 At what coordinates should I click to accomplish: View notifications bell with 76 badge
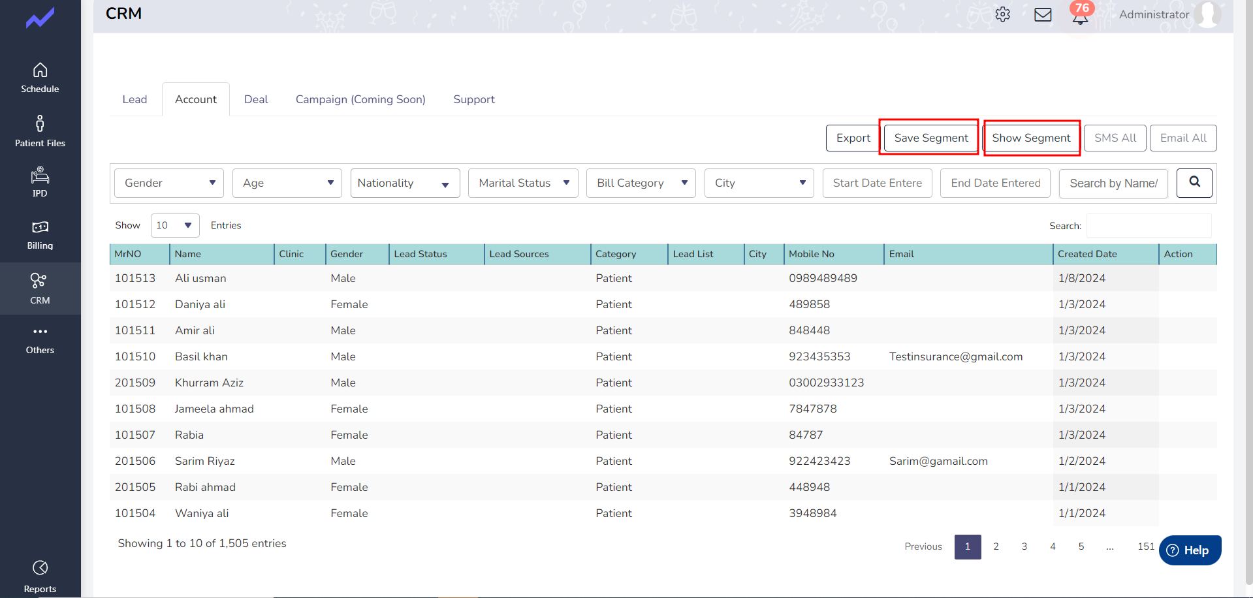[1081, 14]
